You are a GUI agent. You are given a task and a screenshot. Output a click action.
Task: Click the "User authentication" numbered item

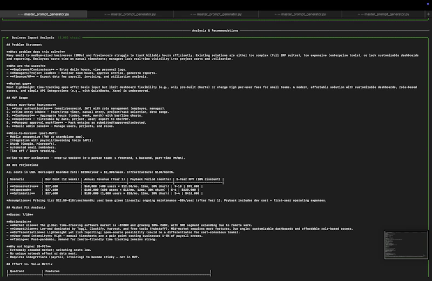[86, 109]
